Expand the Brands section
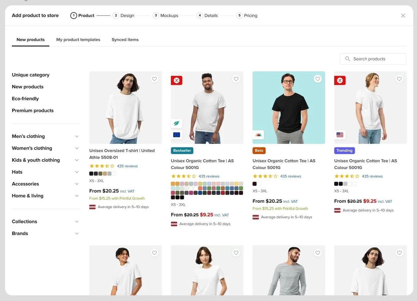This screenshot has height=301, width=417. pyautogui.click(x=77, y=234)
